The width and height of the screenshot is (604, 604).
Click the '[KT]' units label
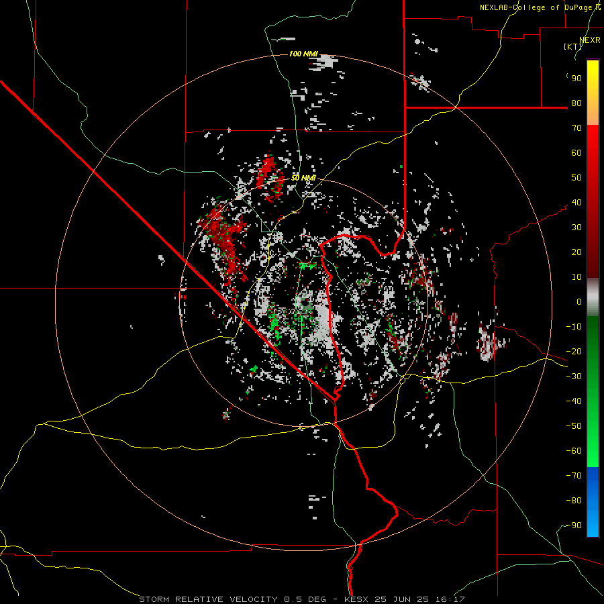tap(573, 46)
